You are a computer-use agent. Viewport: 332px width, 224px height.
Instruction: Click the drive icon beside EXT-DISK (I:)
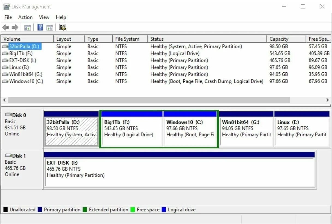pos(5,60)
